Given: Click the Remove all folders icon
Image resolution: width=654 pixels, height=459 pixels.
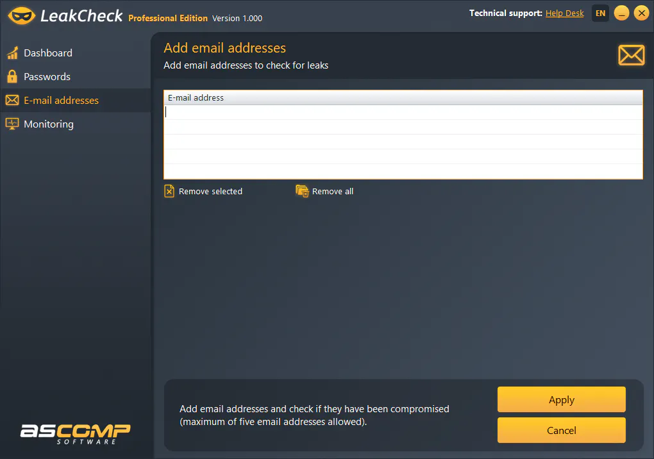Looking at the screenshot, I should point(302,191).
